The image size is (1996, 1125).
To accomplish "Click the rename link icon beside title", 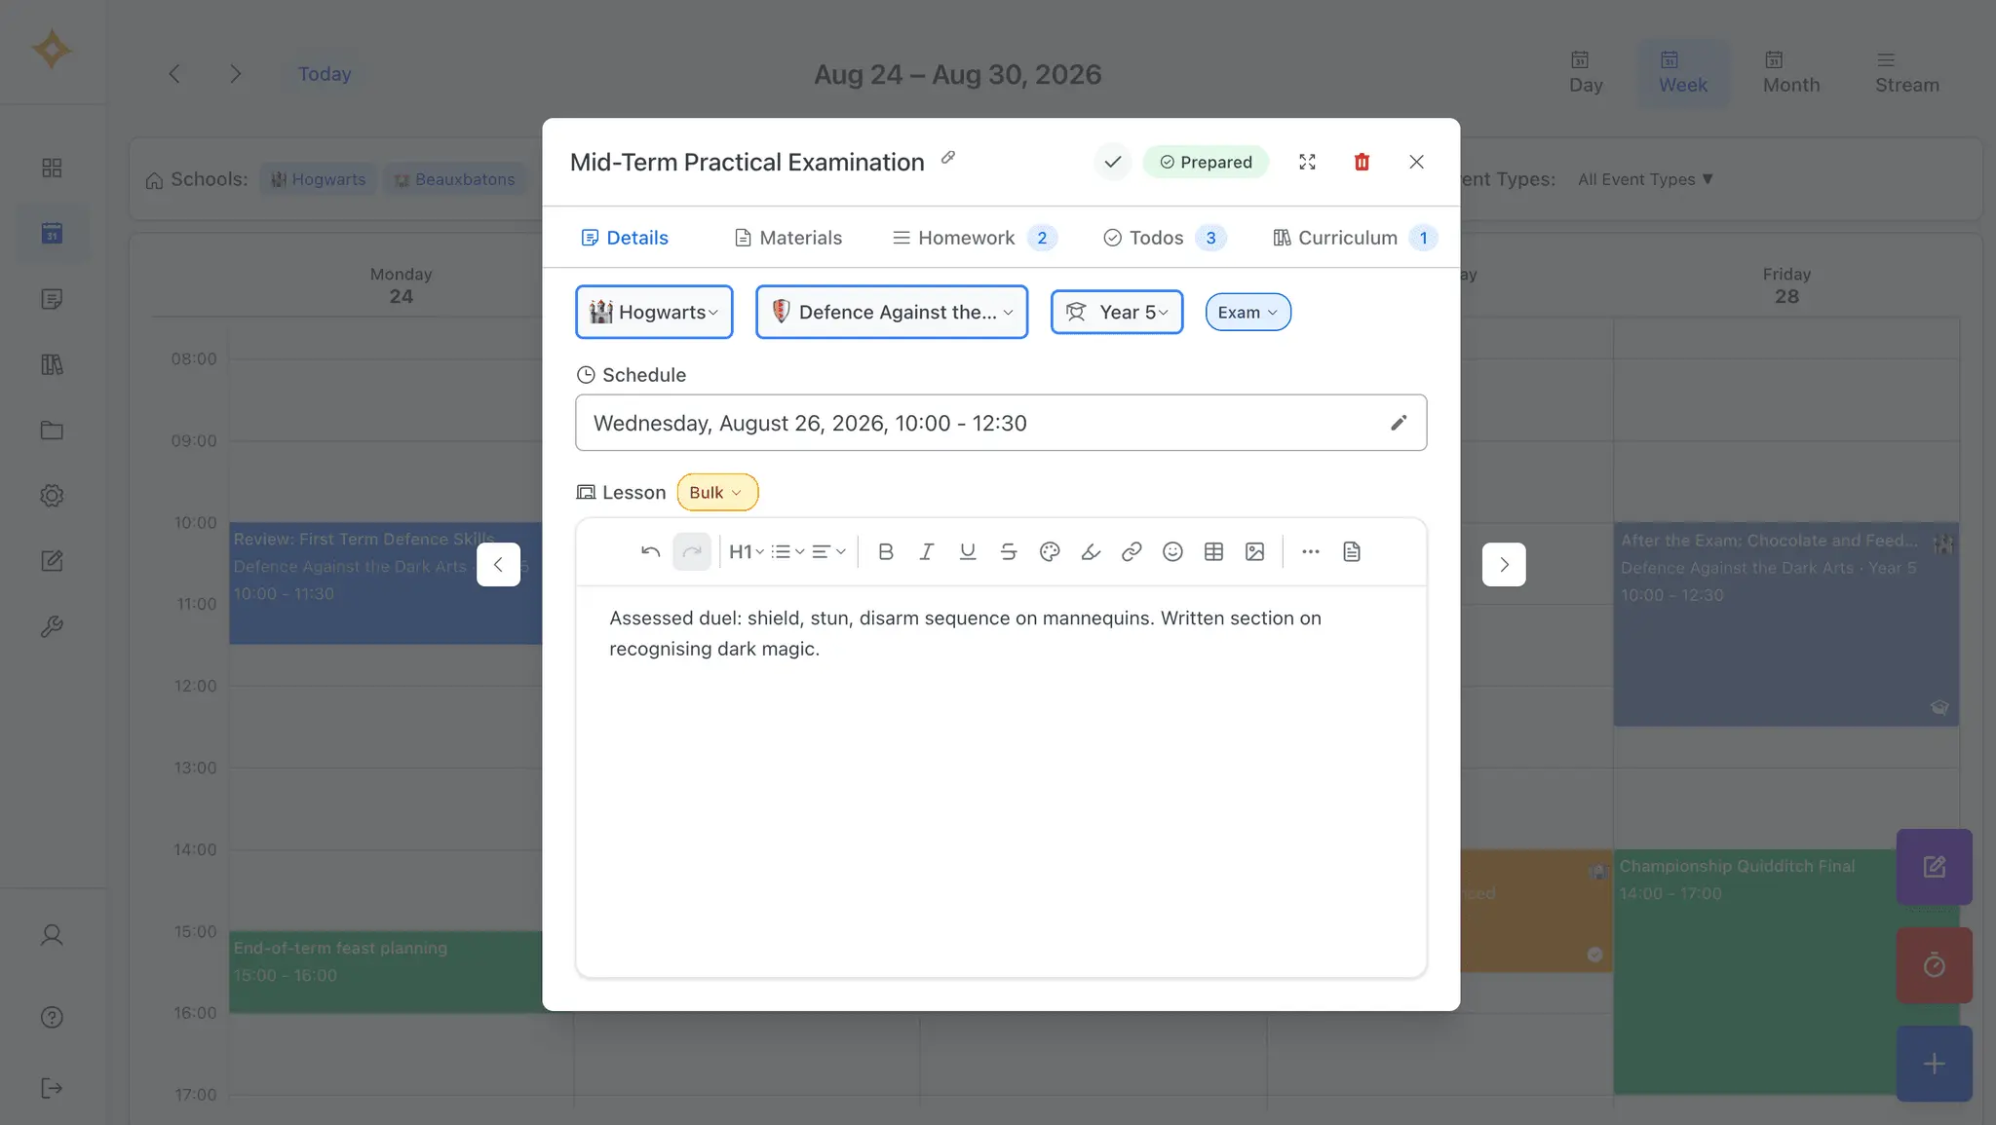I will [x=948, y=158].
